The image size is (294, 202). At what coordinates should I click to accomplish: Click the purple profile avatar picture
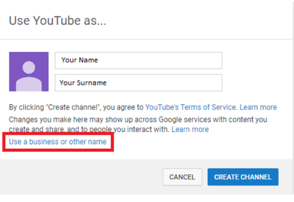click(29, 71)
